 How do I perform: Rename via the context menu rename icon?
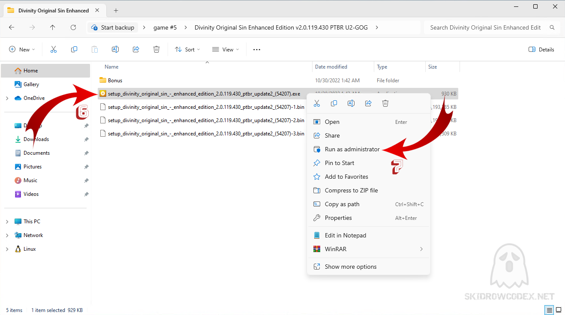point(351,103)
